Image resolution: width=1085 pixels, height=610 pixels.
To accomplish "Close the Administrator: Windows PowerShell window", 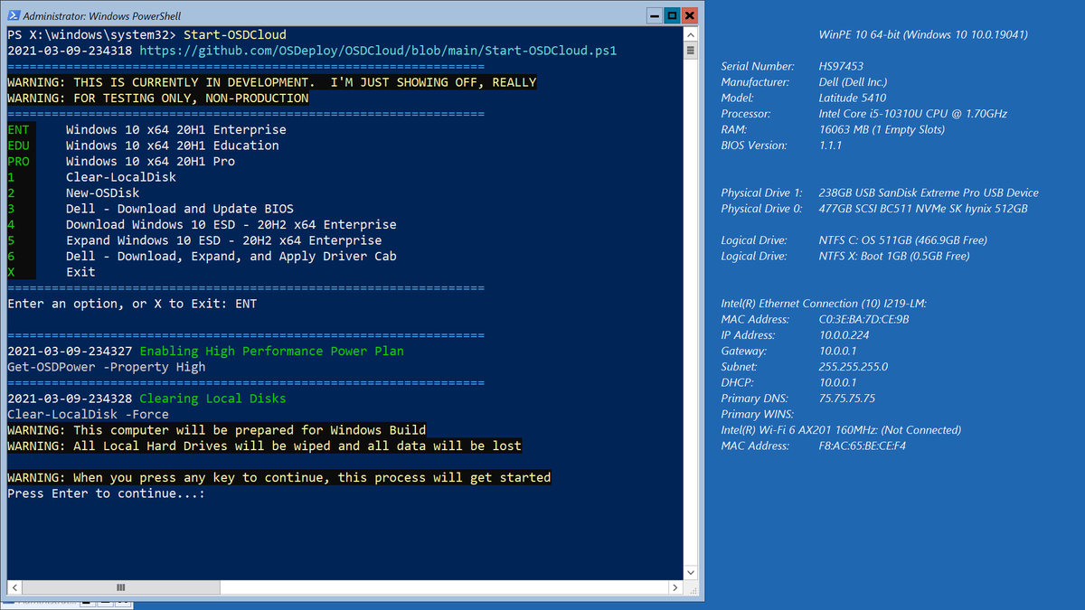I will click(x=690, y=15).
